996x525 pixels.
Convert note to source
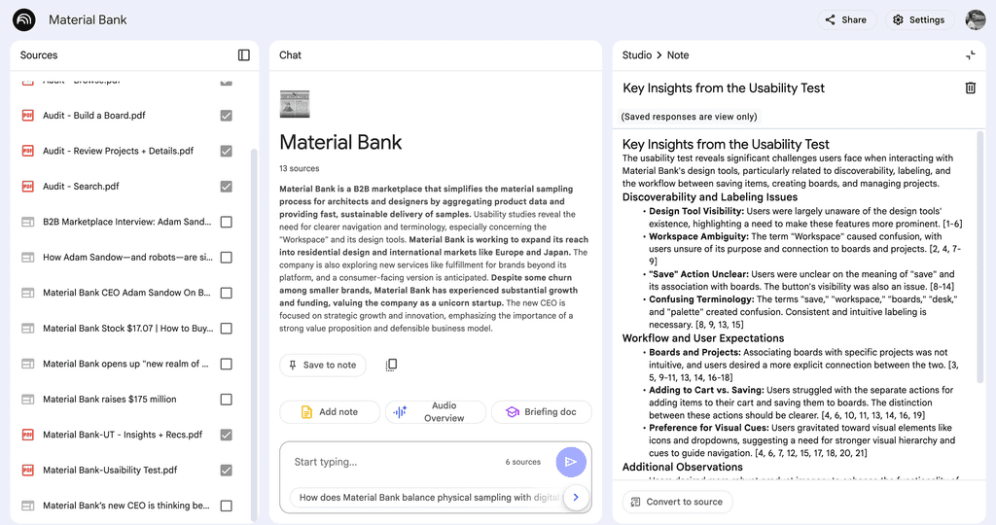click(677, 502)
